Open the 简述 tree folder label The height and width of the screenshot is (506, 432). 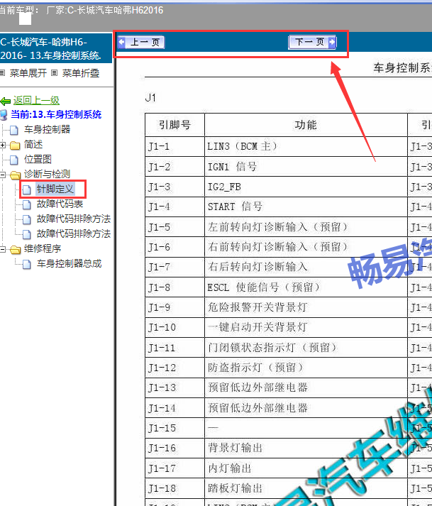click(33, 144)
